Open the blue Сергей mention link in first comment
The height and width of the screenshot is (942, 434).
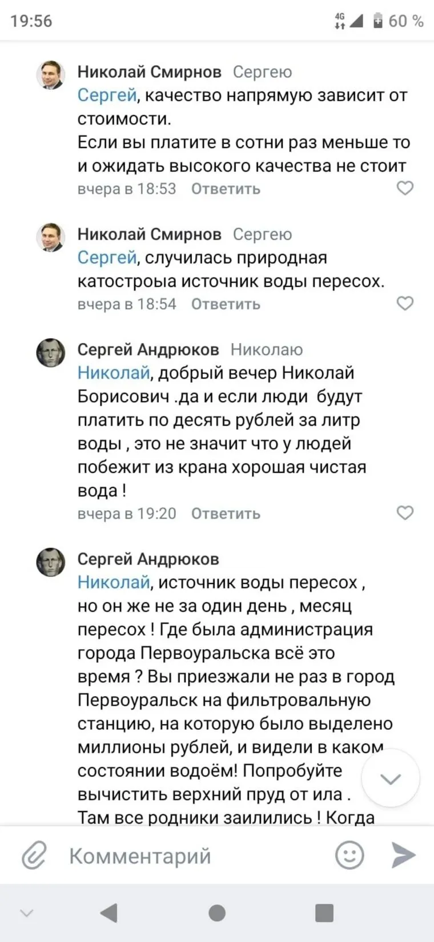[x=107, y=95]
